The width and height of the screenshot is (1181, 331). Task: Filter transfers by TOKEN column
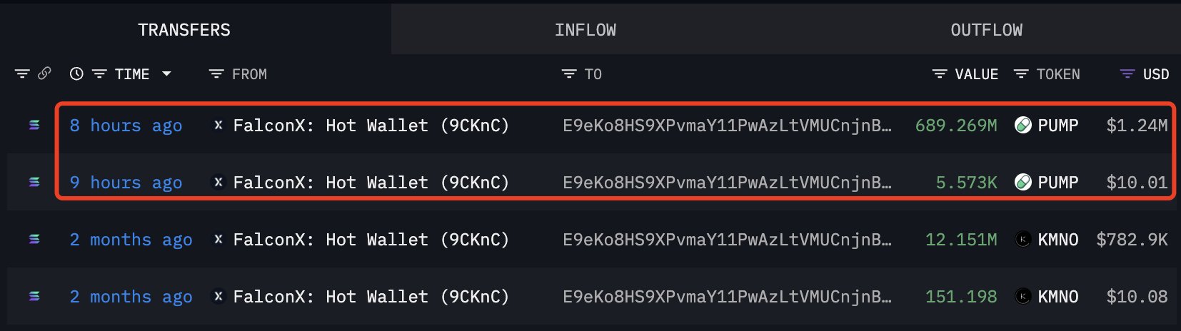(x=1021, y=74)
